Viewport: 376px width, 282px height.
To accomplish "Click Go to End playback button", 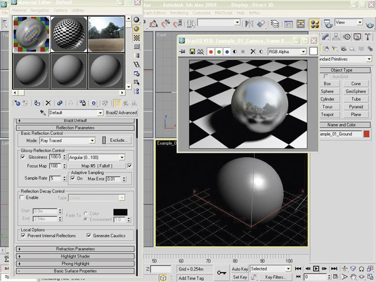I will click(334, 269).
